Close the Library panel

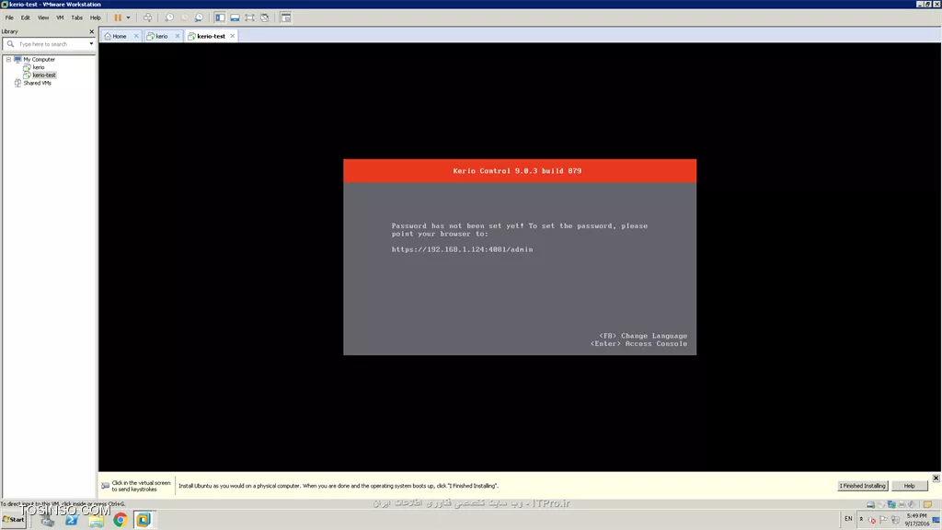click(x=91, y=31)
